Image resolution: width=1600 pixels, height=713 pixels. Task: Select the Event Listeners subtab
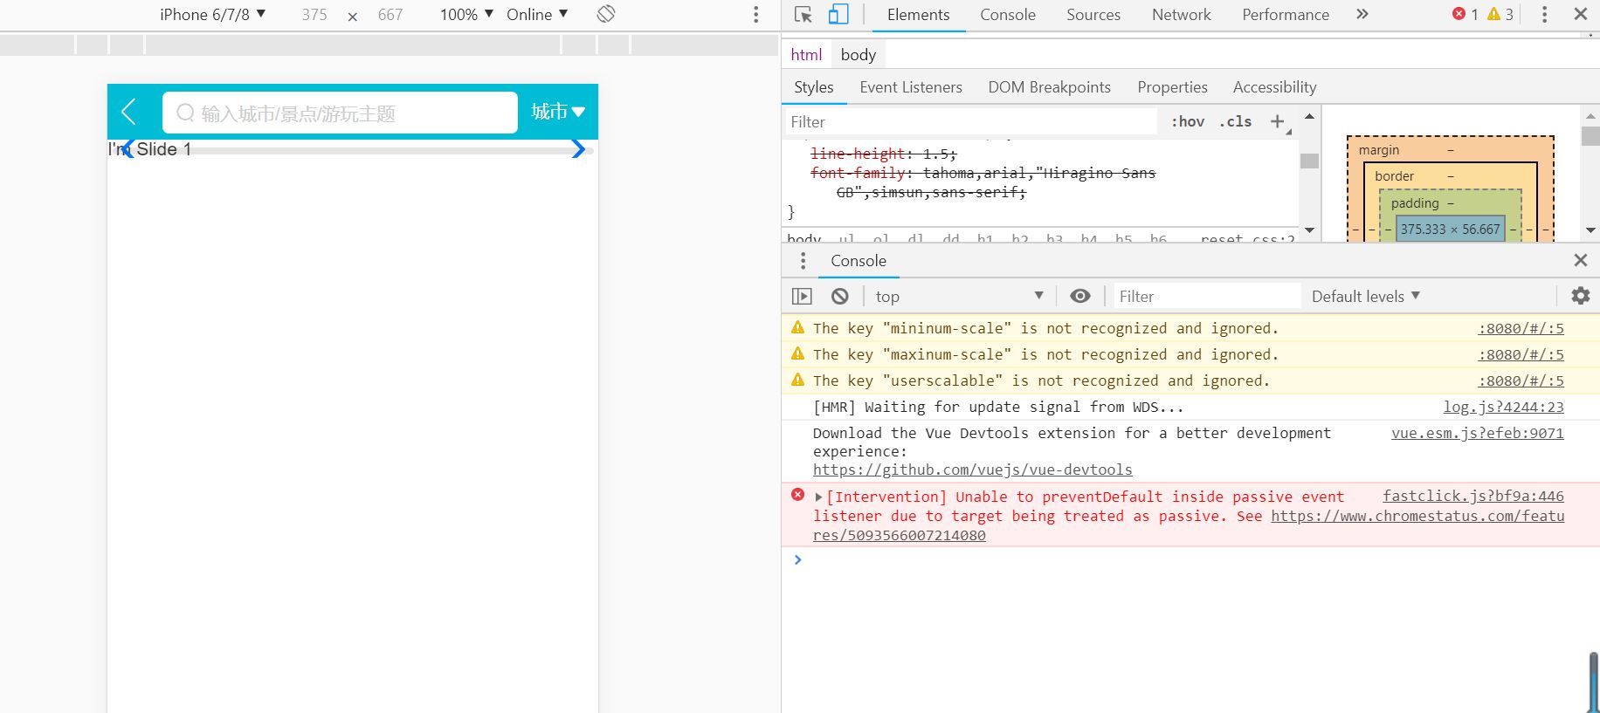click(x=911, y=87)
